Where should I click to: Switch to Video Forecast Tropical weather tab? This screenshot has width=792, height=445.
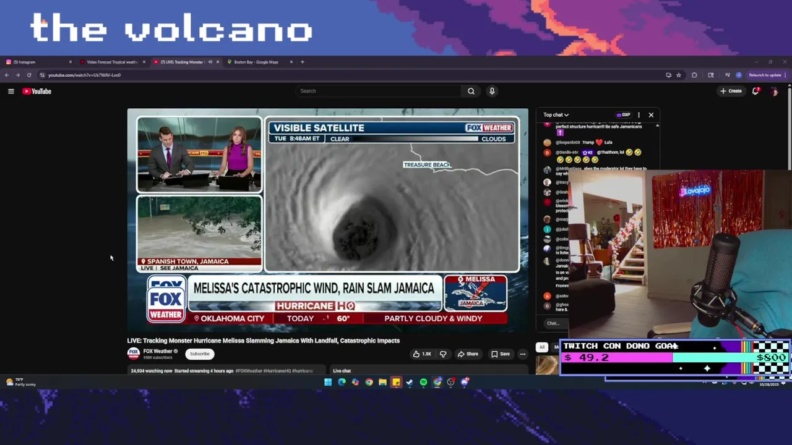pos(111,62)
